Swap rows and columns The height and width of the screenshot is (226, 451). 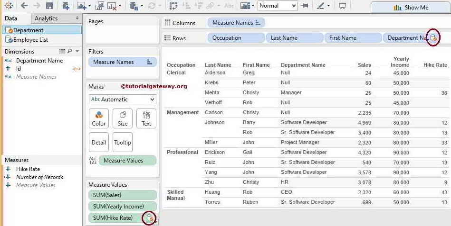pos(173,6)
